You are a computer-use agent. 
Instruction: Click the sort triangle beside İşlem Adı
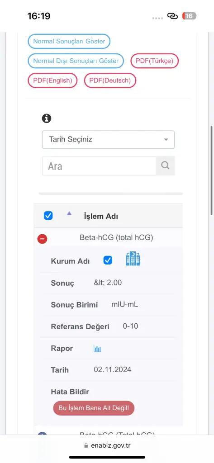[69, 213]
